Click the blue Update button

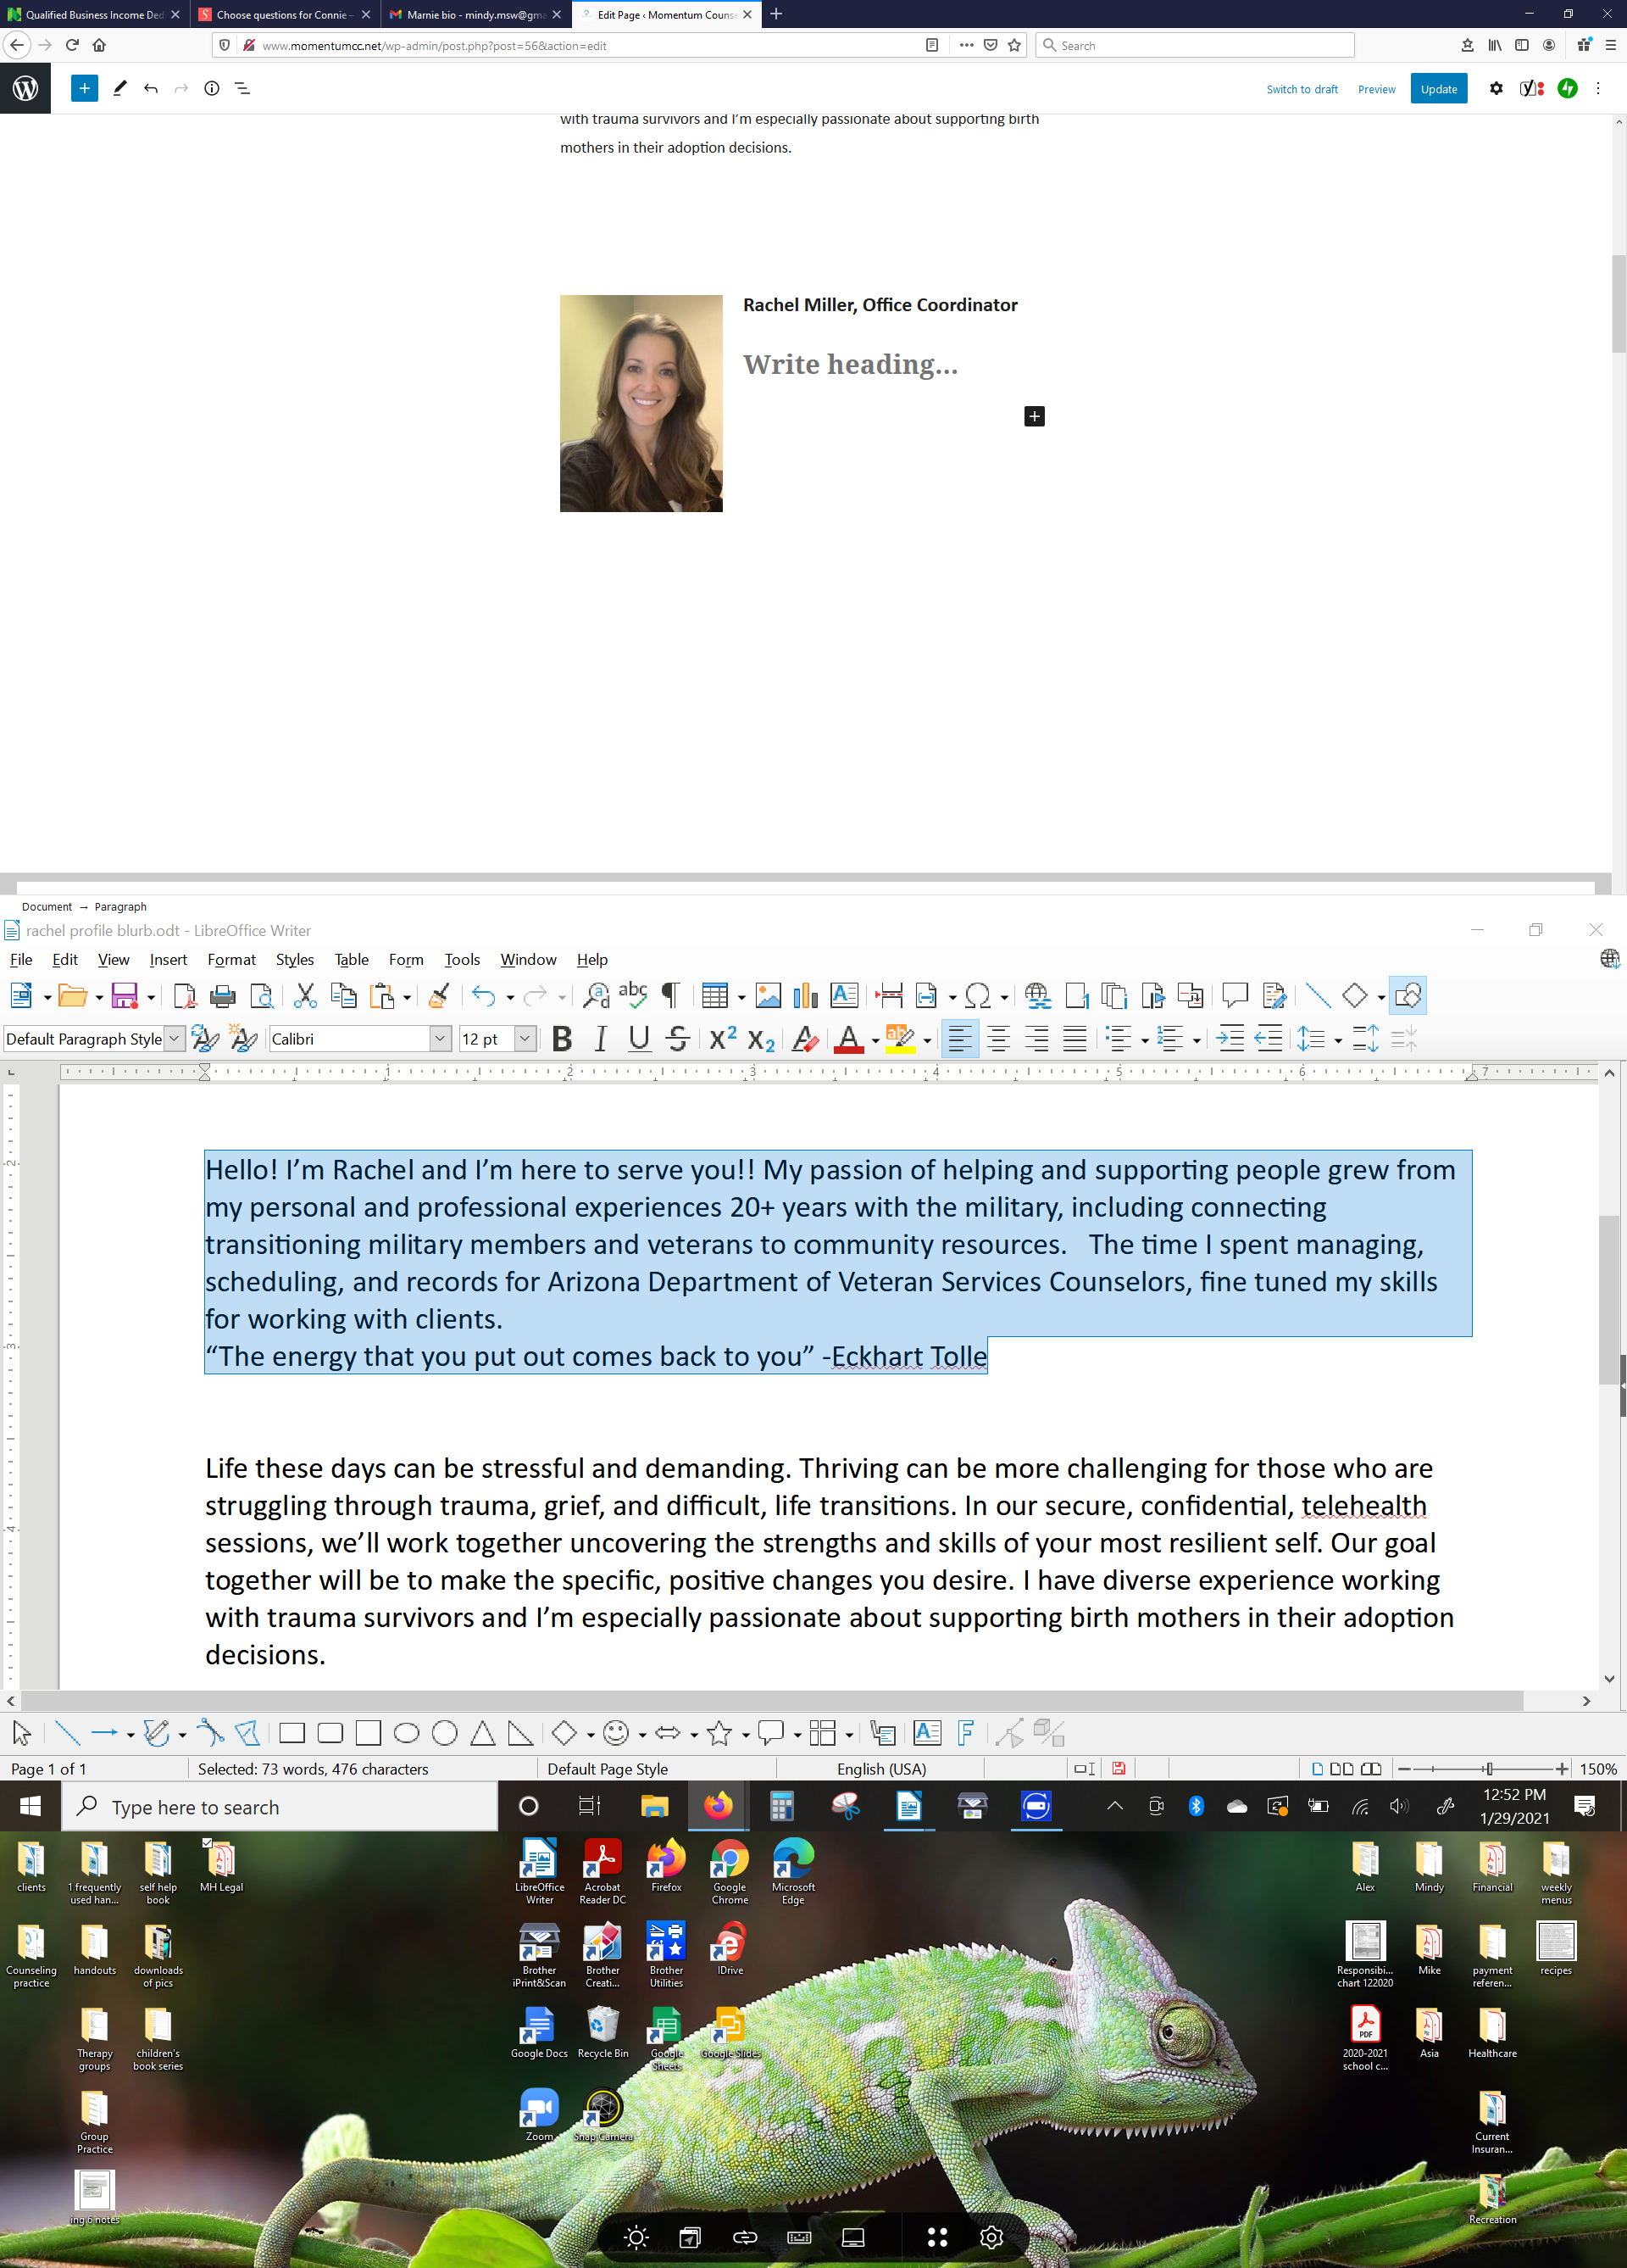1438,89
